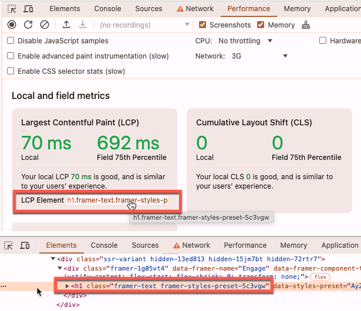Screen dimensions: 361x311
Task: Open Application tab in top panel
Action: click(x=343, y=9)
